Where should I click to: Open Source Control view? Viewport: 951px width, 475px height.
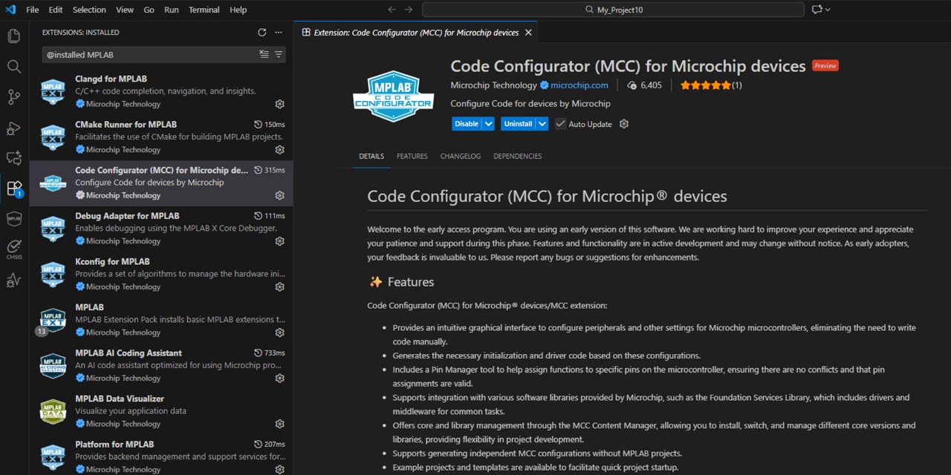point(13,97)
